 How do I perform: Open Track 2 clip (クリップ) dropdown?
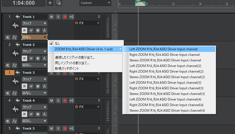coord(35,51)
